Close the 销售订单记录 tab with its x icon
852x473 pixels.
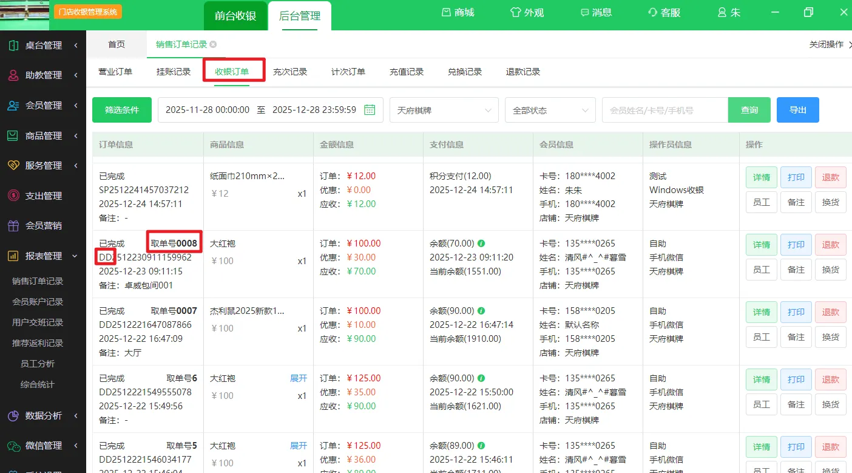(x=213, y=44)
